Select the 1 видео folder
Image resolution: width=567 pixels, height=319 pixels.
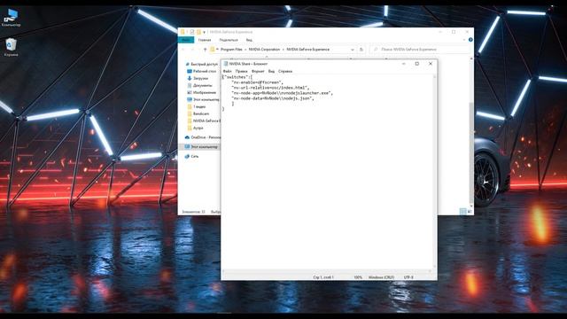pyautogui.click(x=197, y=106)
